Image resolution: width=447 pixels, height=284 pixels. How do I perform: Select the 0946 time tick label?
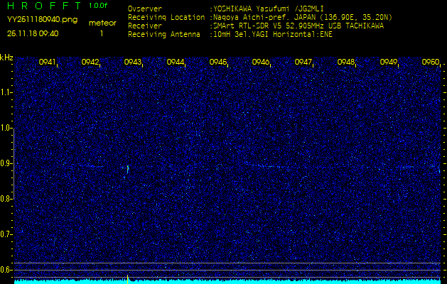click(x=261, y=62)
